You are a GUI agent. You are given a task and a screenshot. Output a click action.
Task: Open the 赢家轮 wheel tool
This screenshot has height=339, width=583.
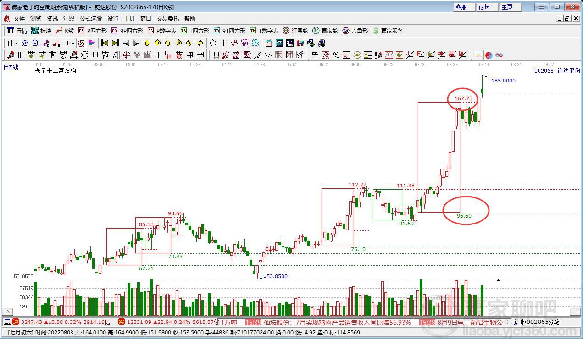(x=325, y=31)
